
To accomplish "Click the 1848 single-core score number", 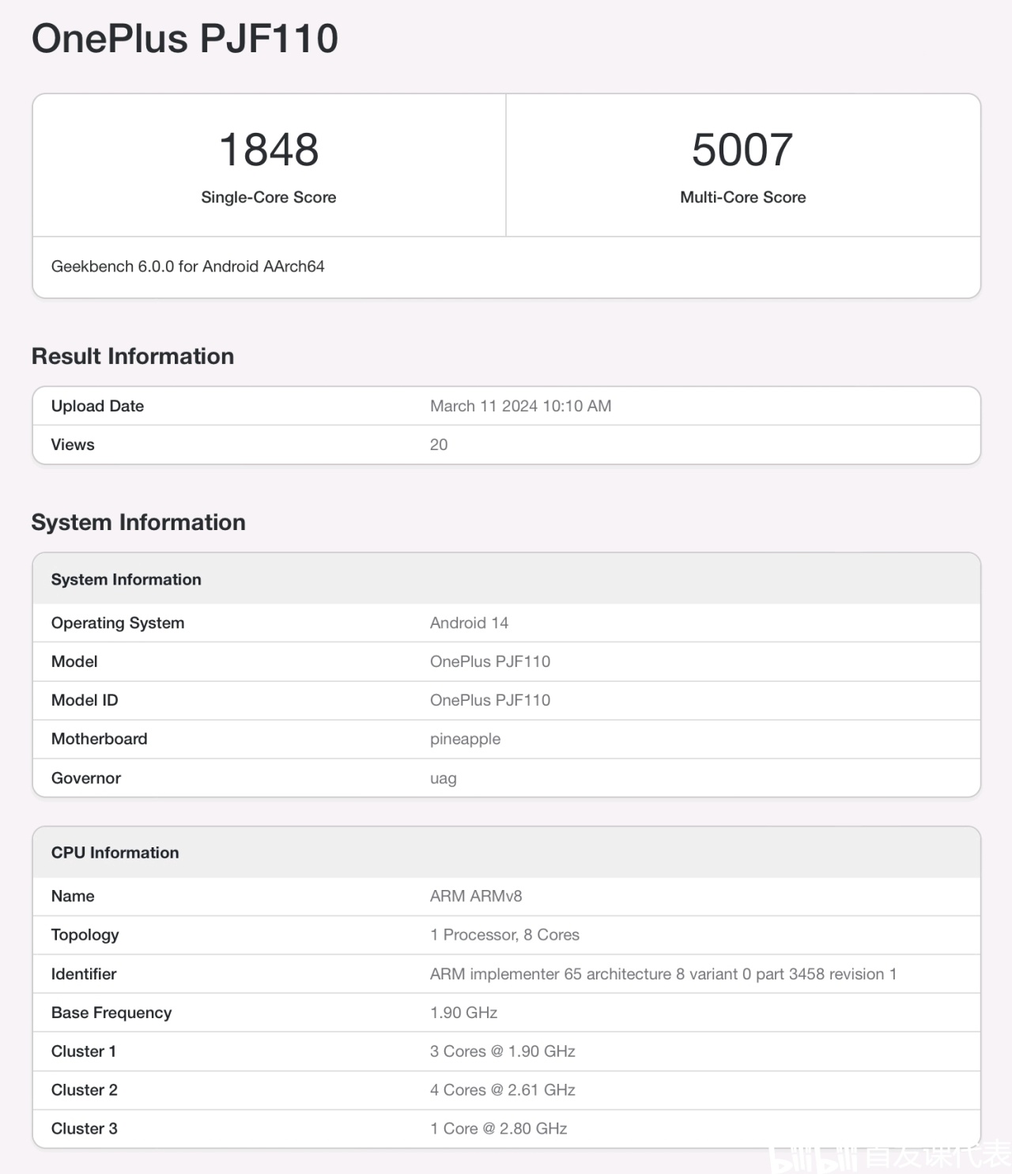I will [x=269, y=150].
